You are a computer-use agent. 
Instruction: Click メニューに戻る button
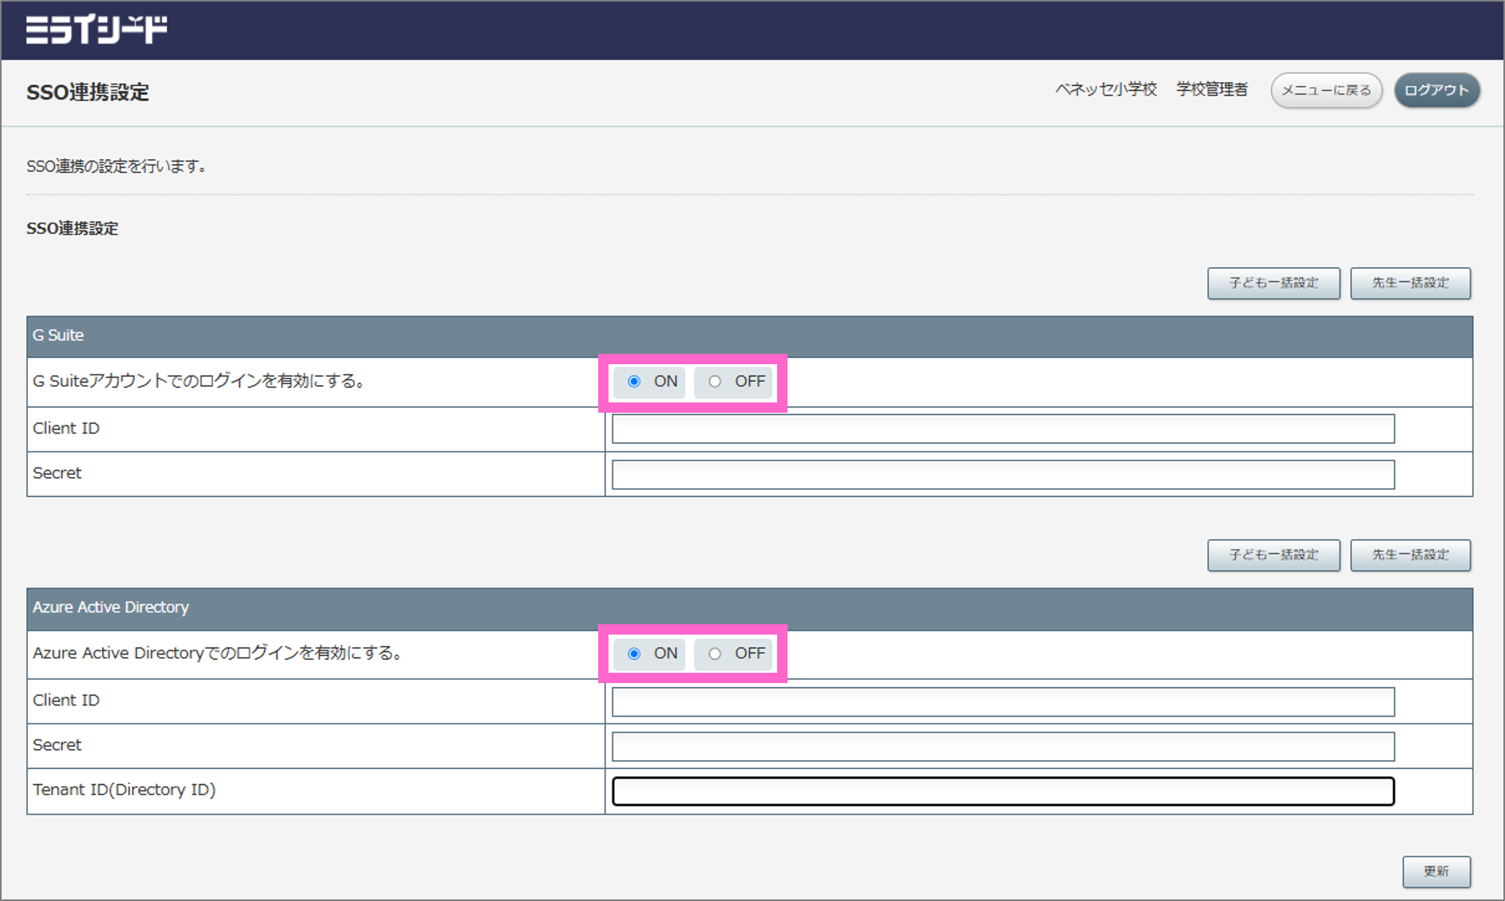point(1326,91)
